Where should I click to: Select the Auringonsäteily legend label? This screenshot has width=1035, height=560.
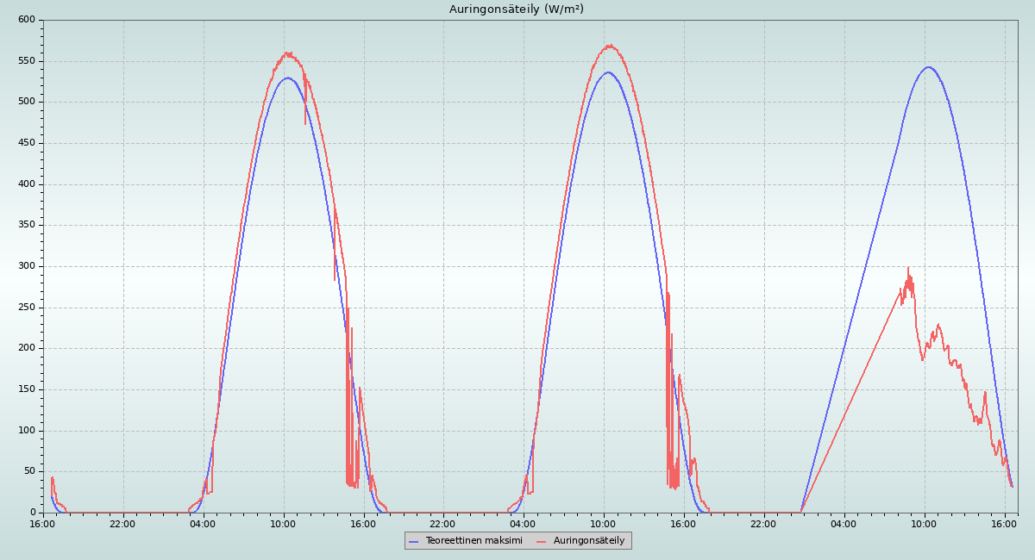point(588,540)
